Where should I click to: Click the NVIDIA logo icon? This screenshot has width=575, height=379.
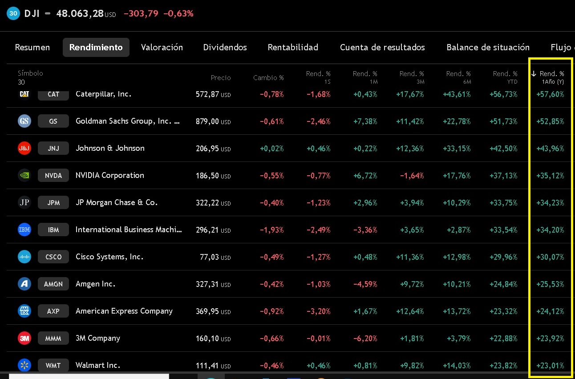24,175
